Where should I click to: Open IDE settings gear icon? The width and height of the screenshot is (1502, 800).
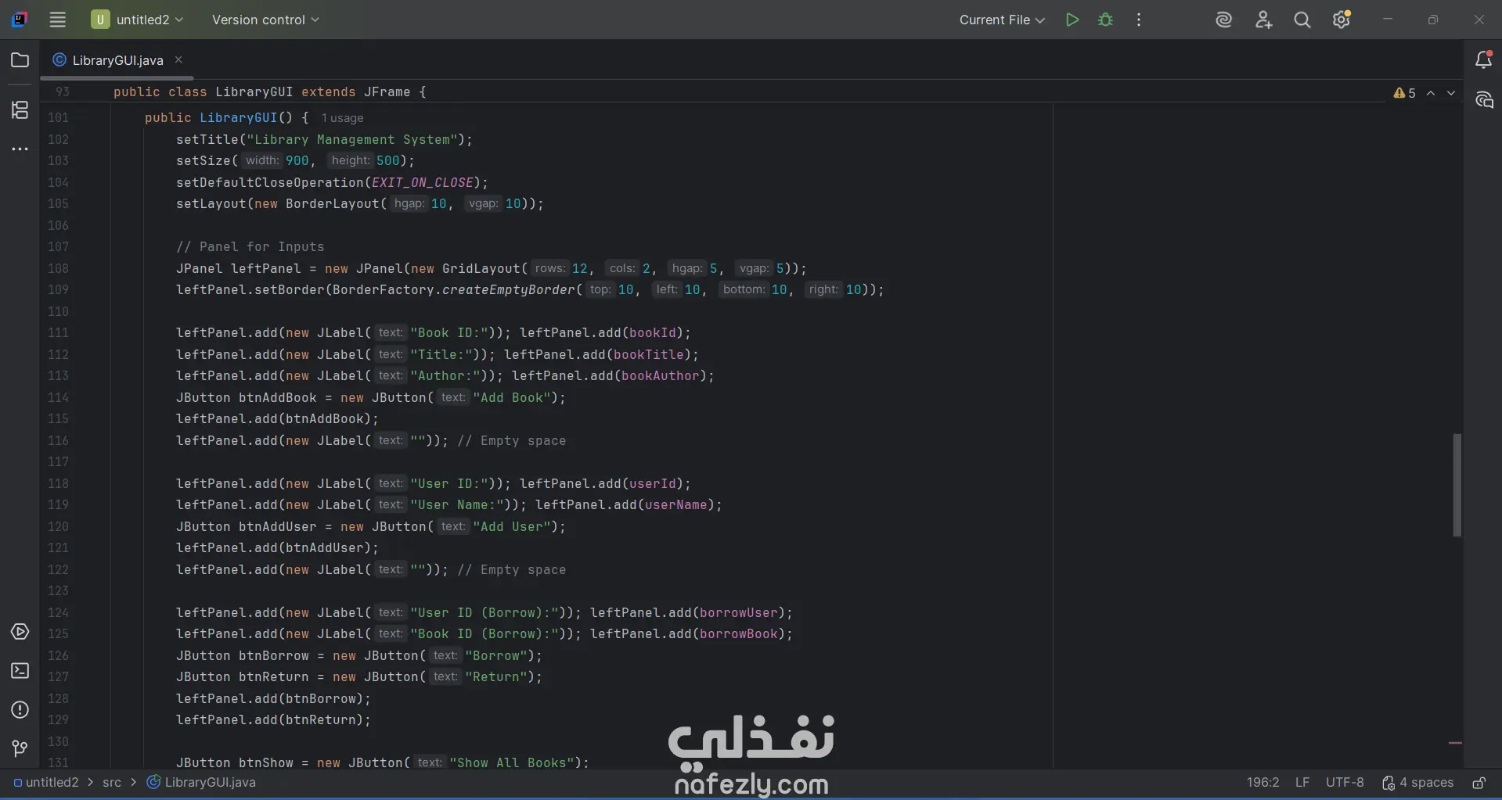tap(1342, 20)
